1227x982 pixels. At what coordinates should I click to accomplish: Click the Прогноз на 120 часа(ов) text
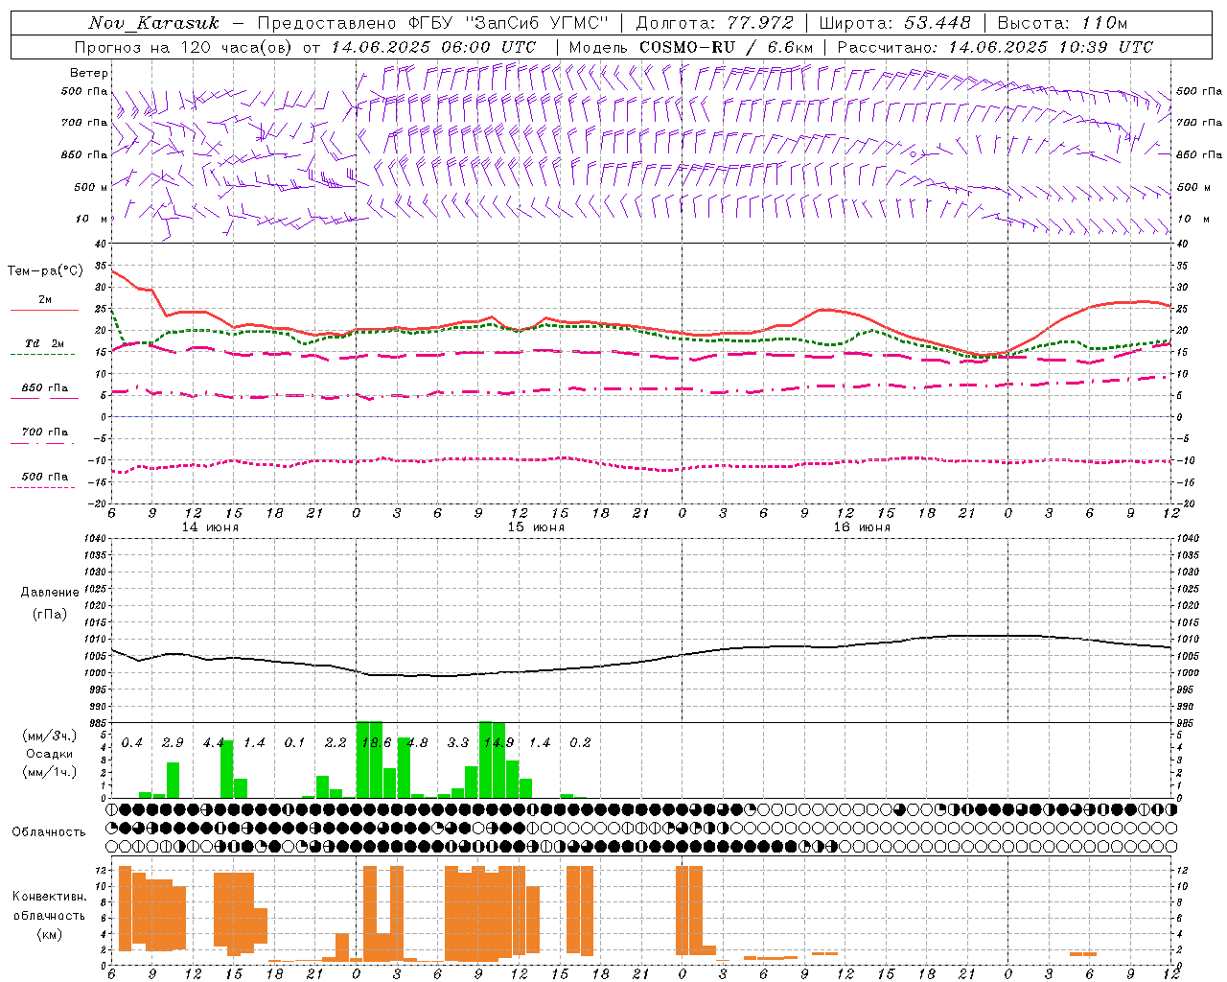coord(185,47)
